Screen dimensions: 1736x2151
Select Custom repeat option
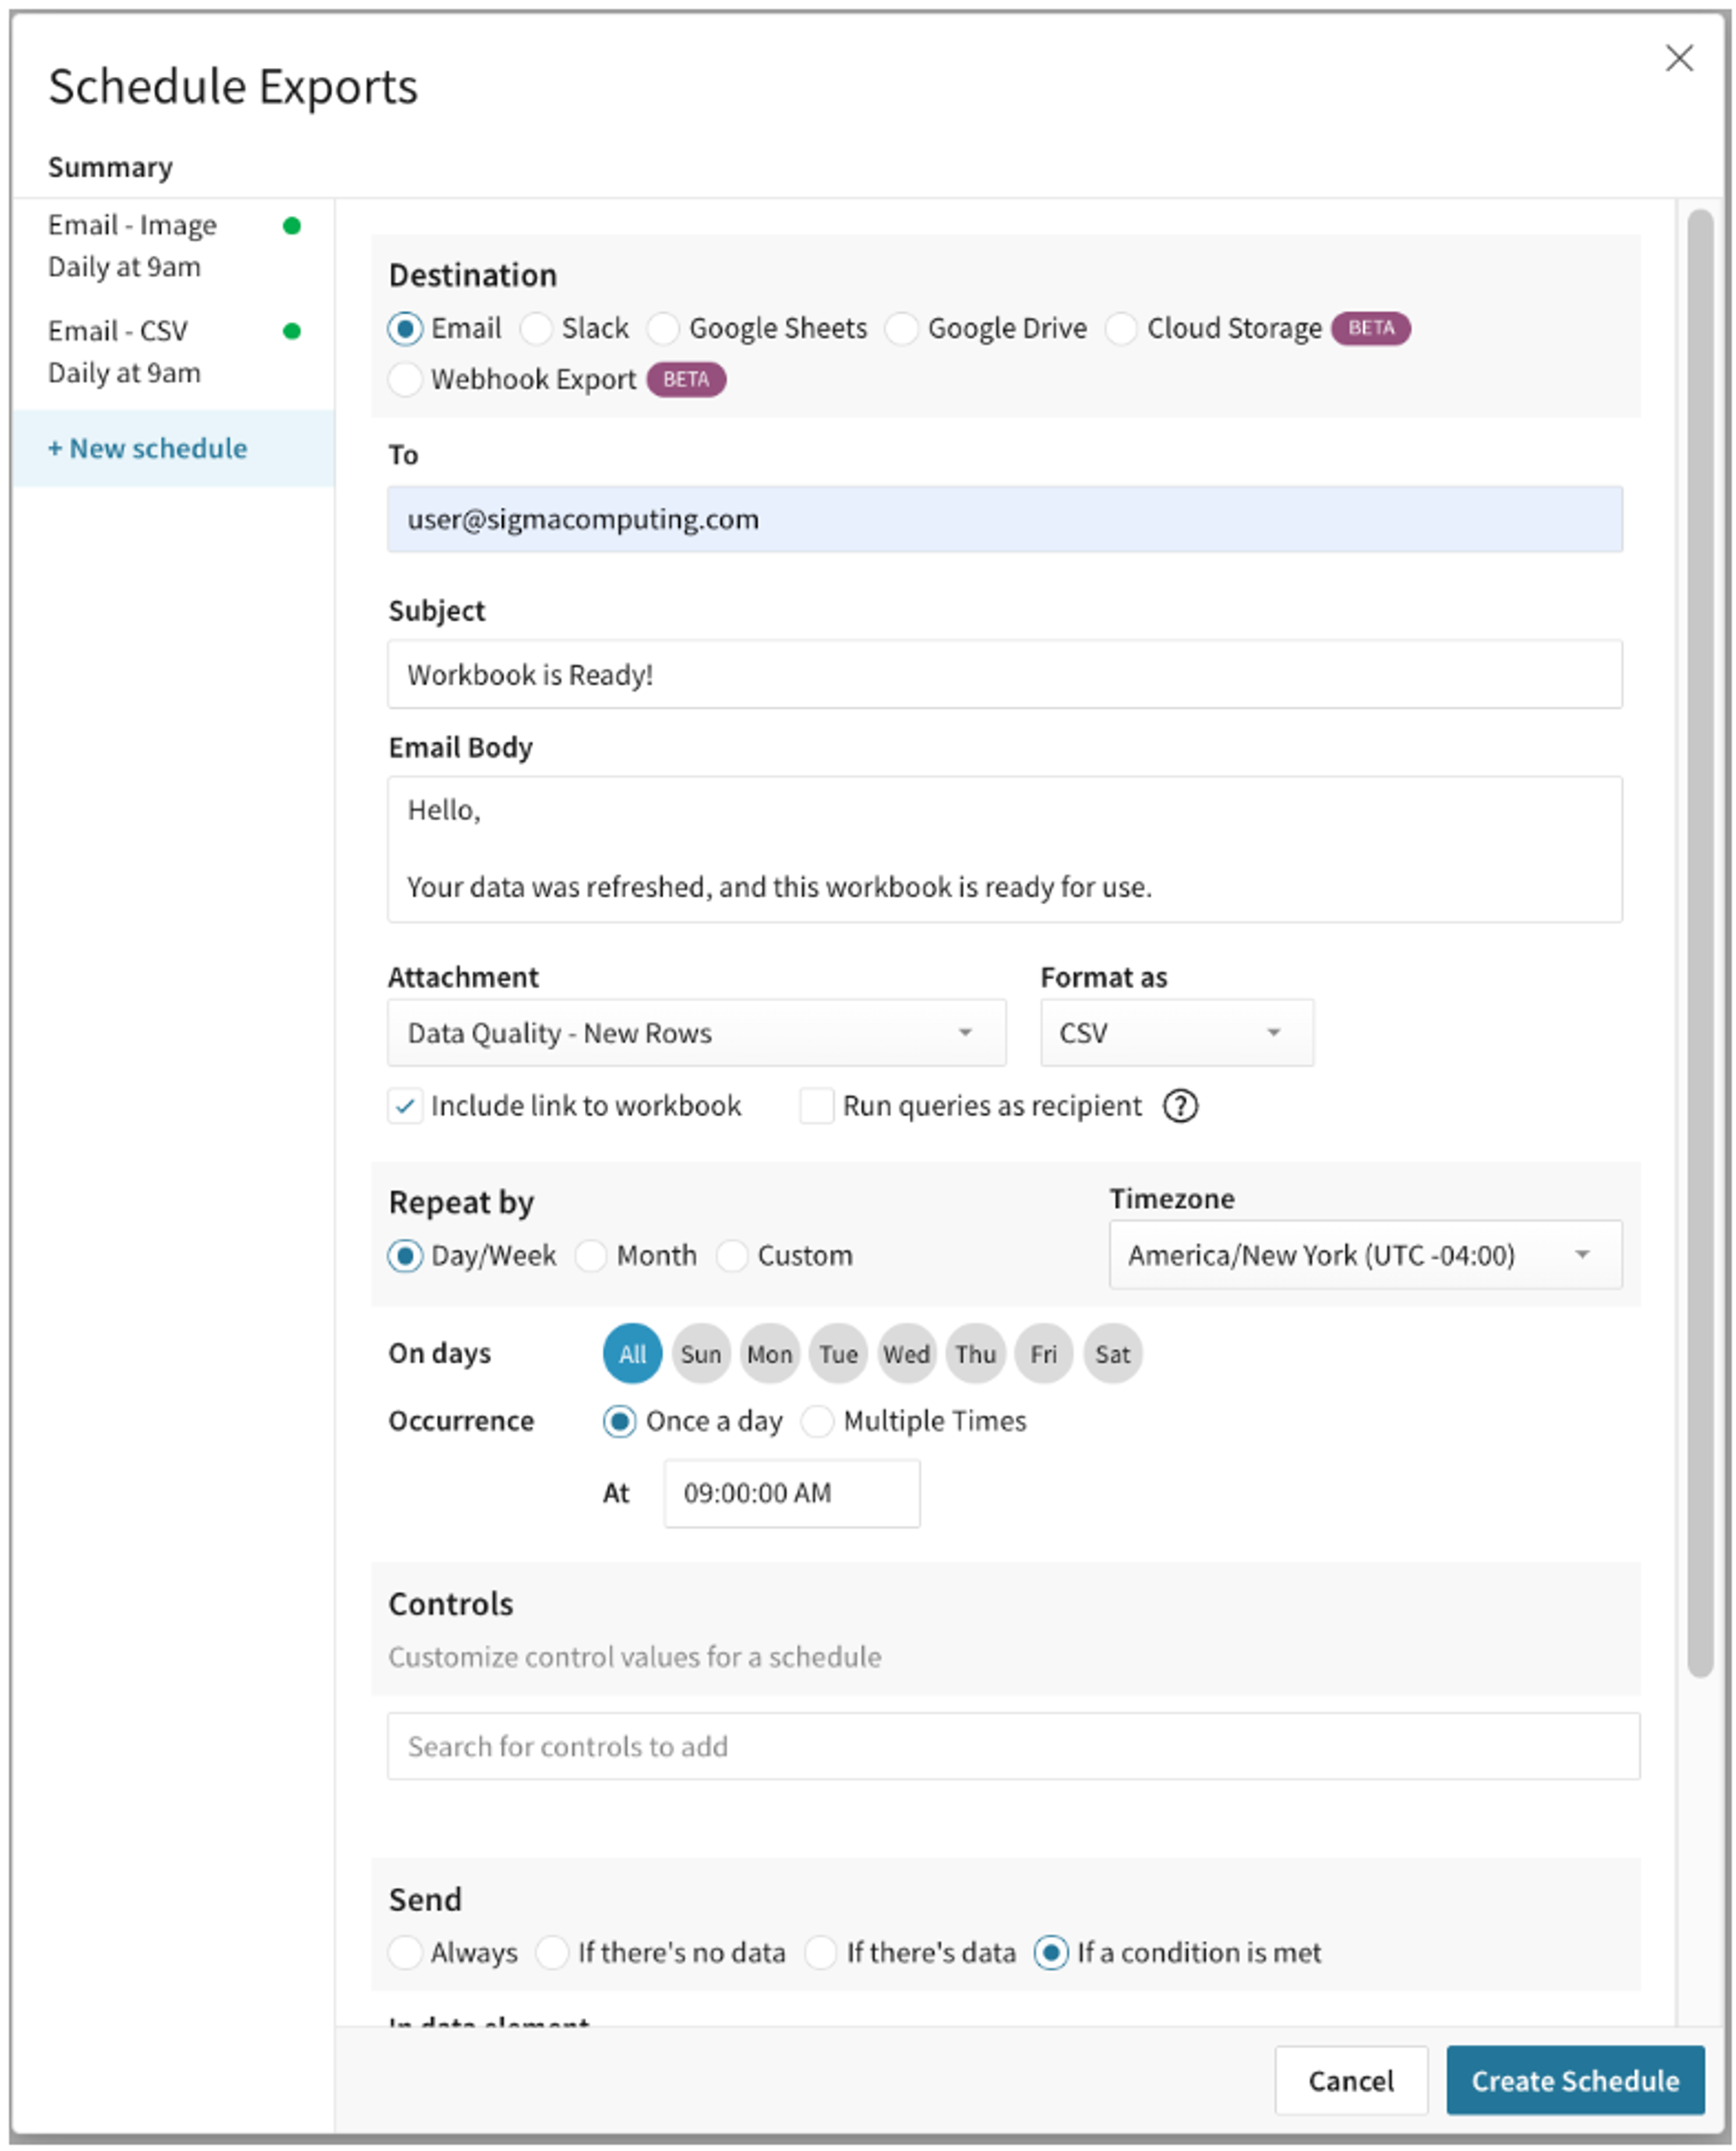pos(732,1255)
